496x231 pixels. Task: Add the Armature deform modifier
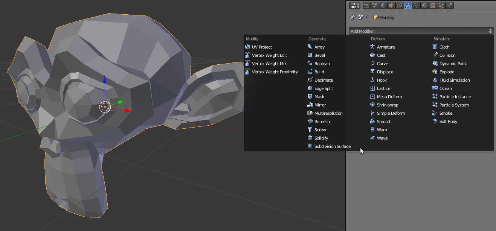386,47
